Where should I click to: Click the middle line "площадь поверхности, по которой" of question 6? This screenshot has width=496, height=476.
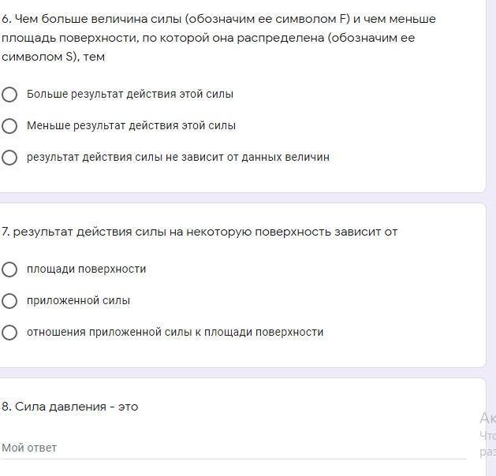208,38
